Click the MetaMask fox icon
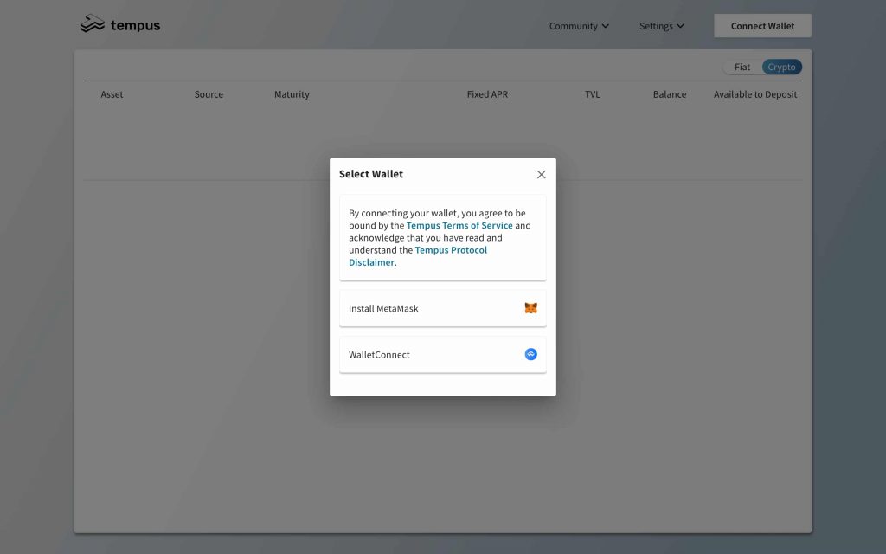 point(530,308)
